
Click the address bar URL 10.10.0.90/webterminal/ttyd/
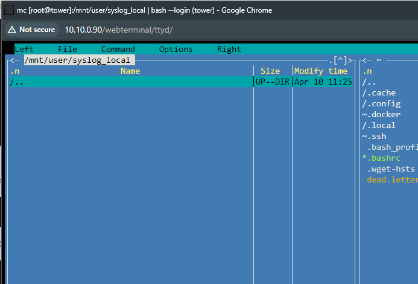[x=119, y=30]
